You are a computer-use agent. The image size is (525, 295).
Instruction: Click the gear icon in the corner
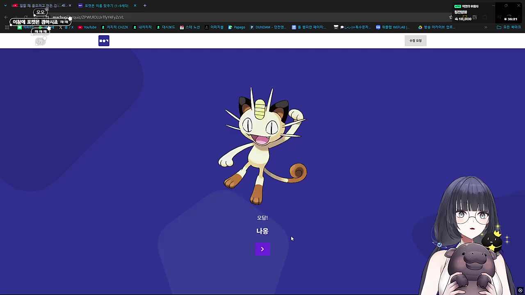[520, 290]
